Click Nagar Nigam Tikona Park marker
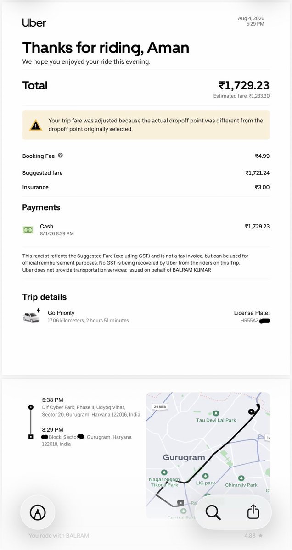Viewport: 292px width, 550px height. pyautogui.click(x=164, y=472)
